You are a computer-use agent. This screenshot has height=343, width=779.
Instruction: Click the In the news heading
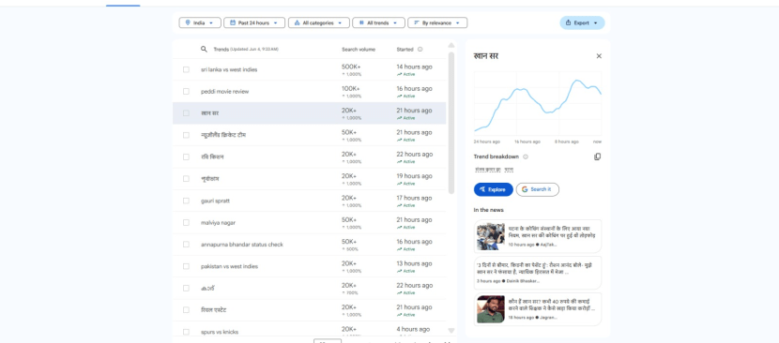[x=488, y=210]
